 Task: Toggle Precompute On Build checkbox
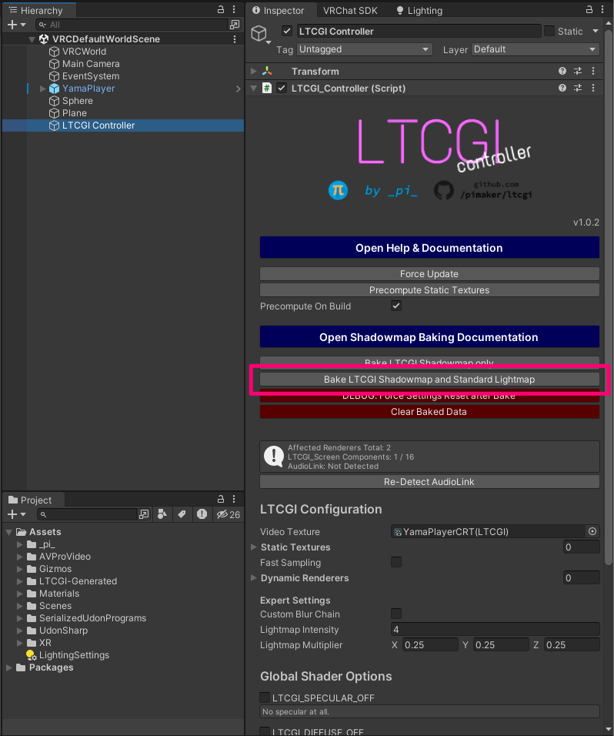(x=396, y=306)
